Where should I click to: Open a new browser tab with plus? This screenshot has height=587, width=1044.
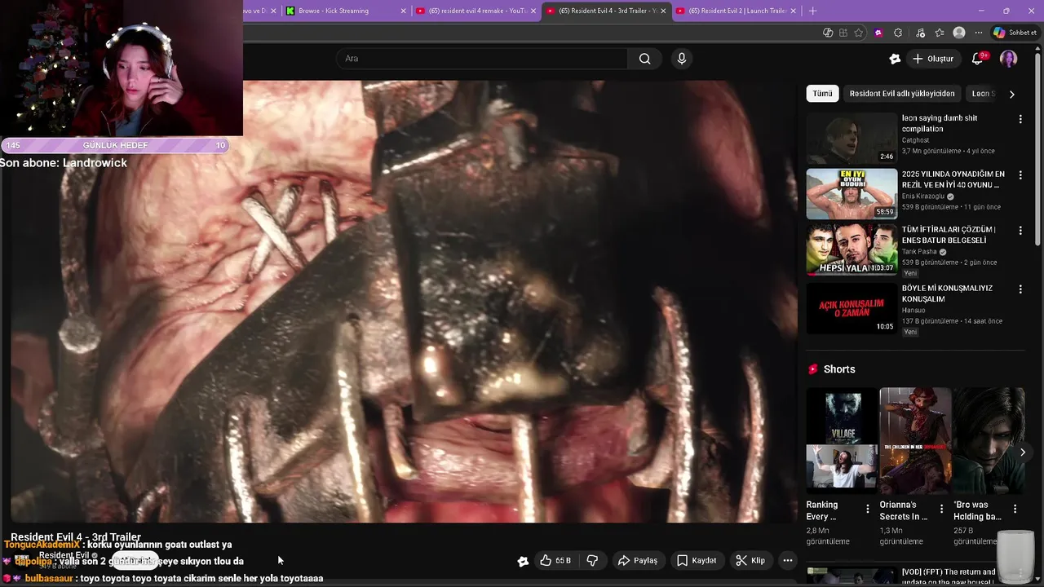tap(812, 11)
